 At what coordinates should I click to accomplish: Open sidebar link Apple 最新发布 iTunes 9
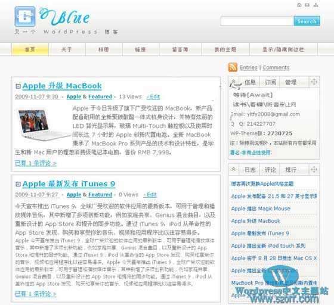pos(260,234)
